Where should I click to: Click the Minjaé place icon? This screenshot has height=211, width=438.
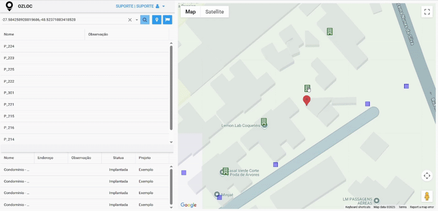[x=216, y=194]
